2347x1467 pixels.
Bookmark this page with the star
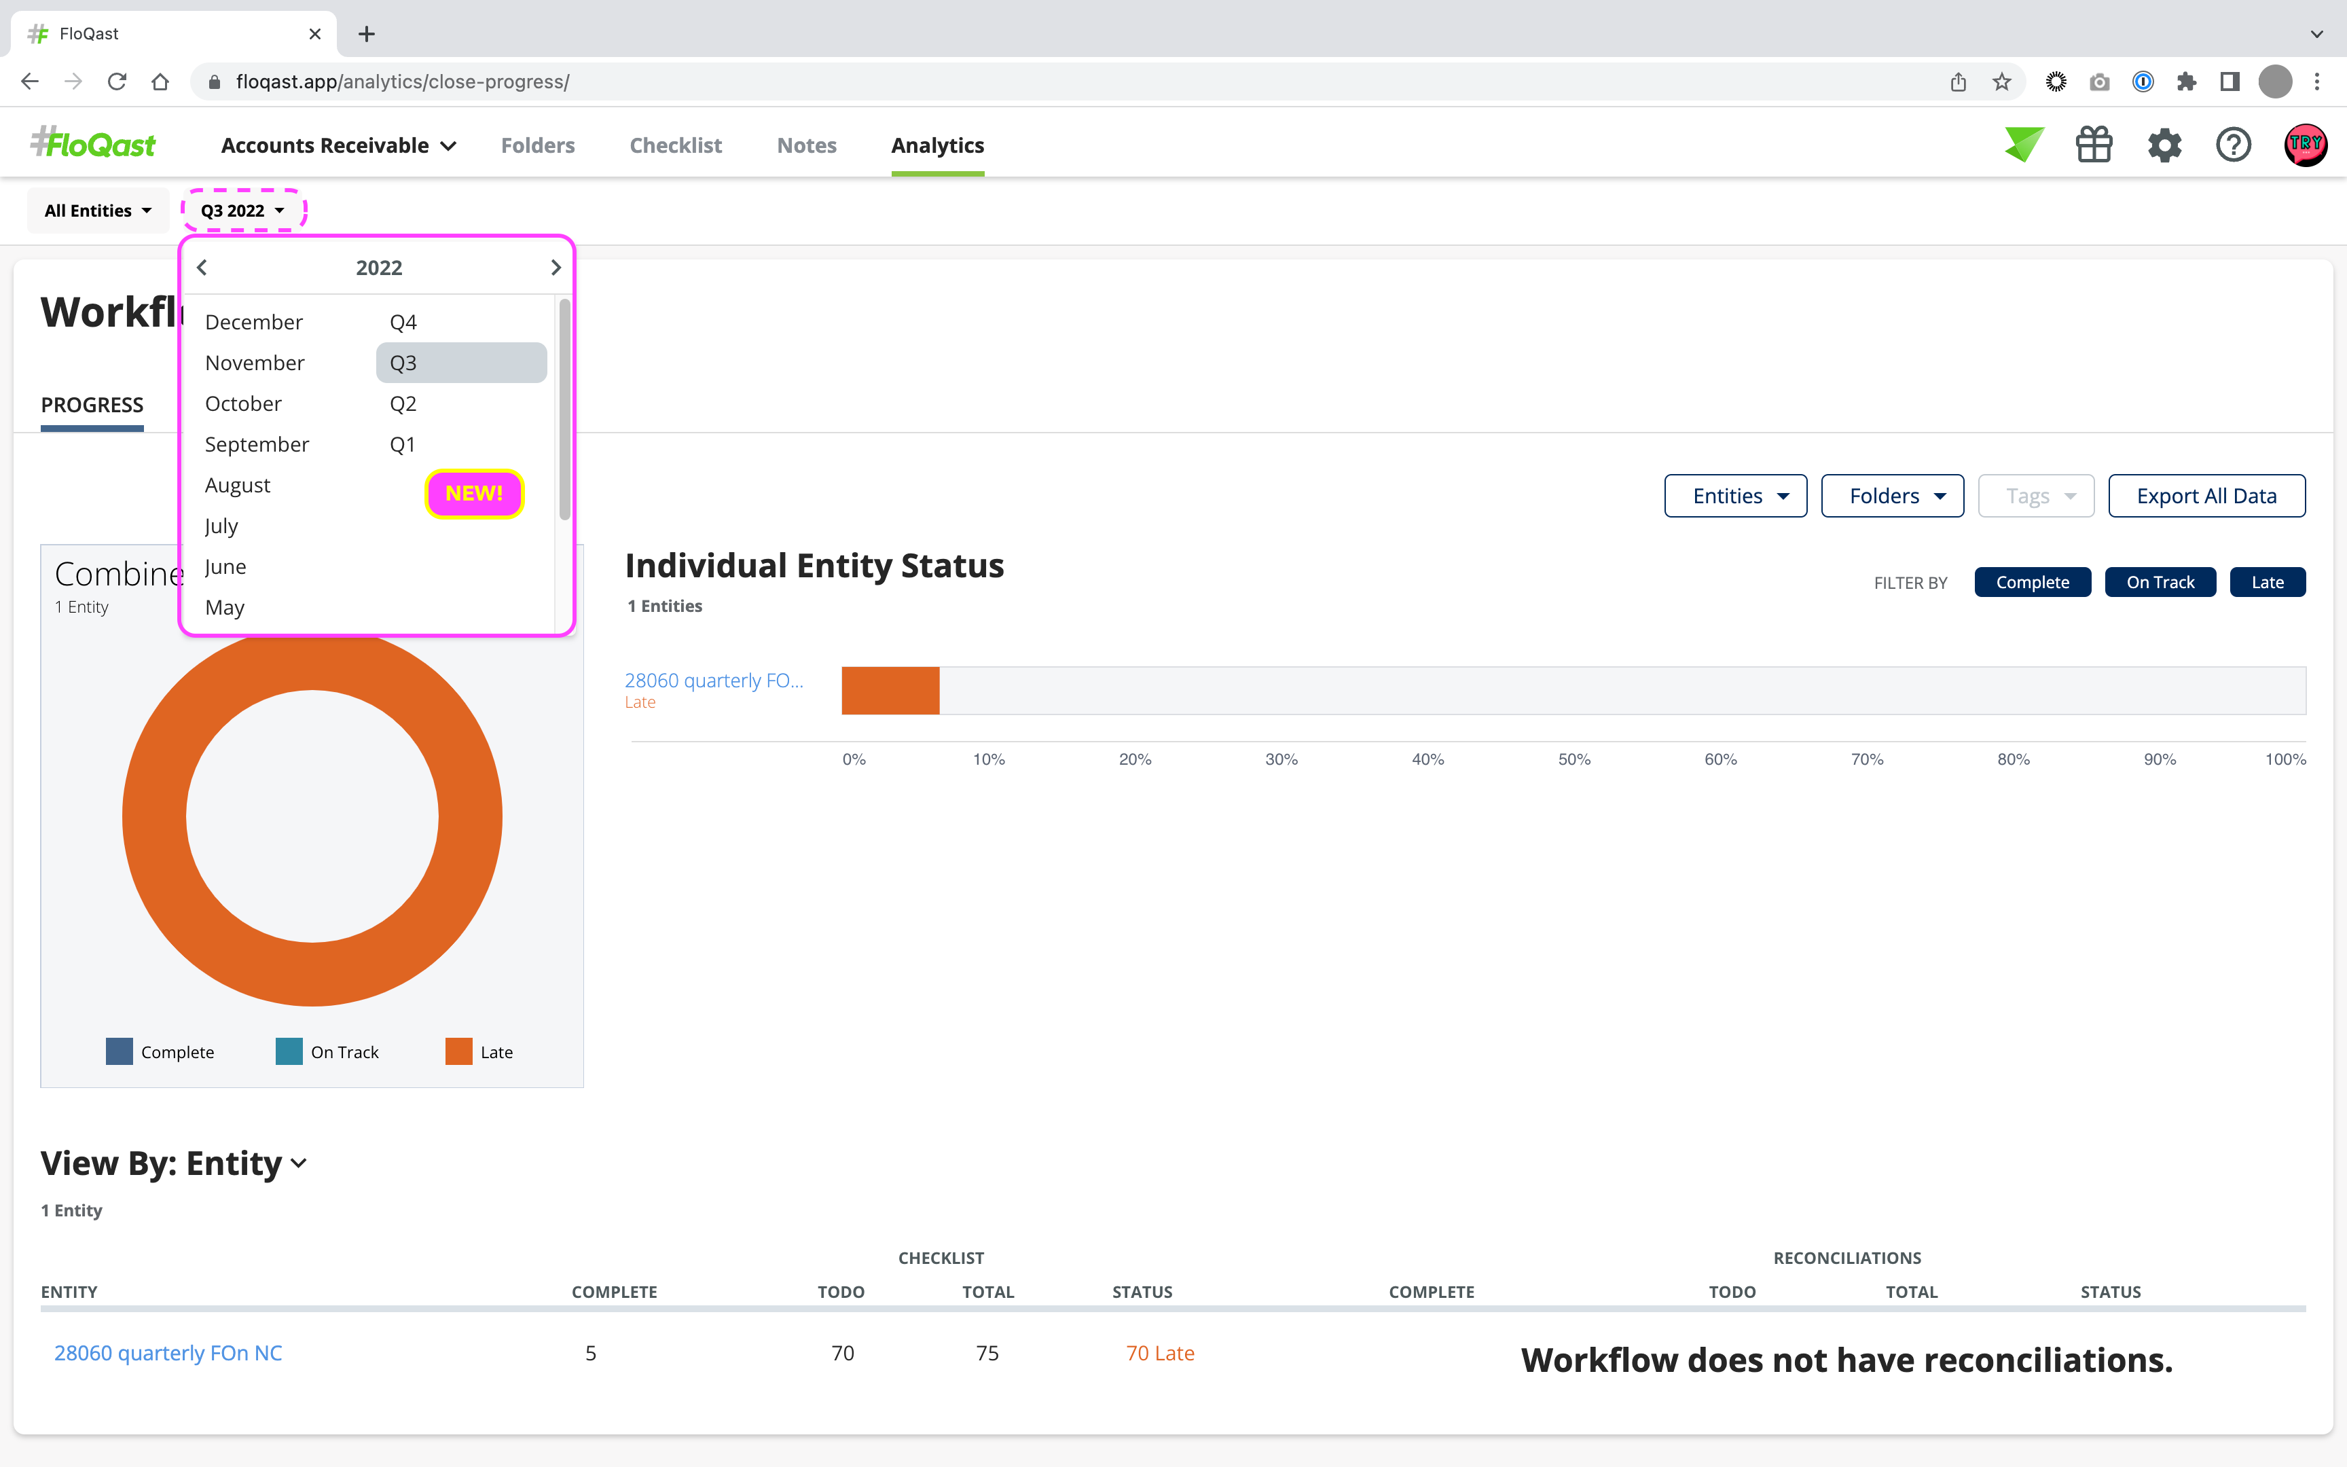tap(2002, 81)
